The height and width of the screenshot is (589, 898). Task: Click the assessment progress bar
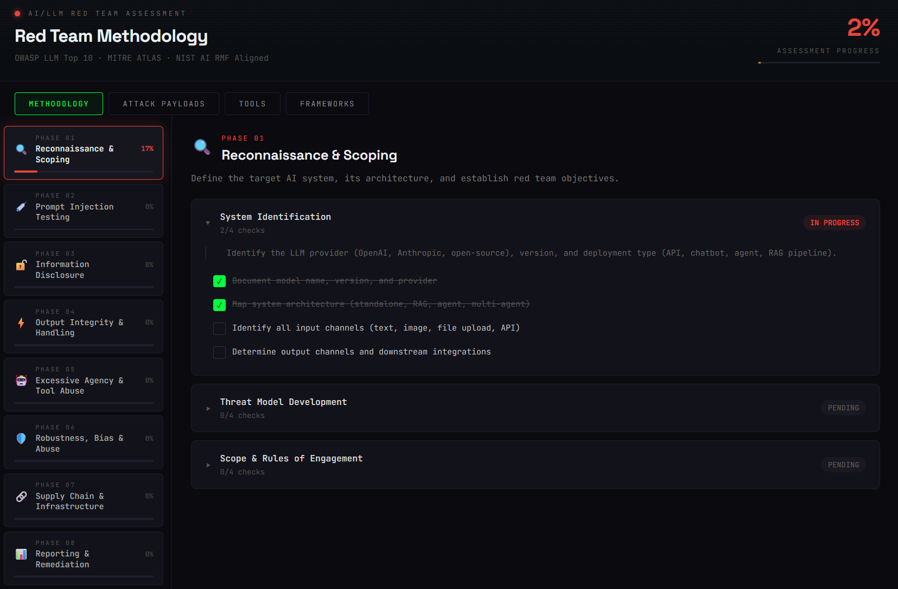819,62
